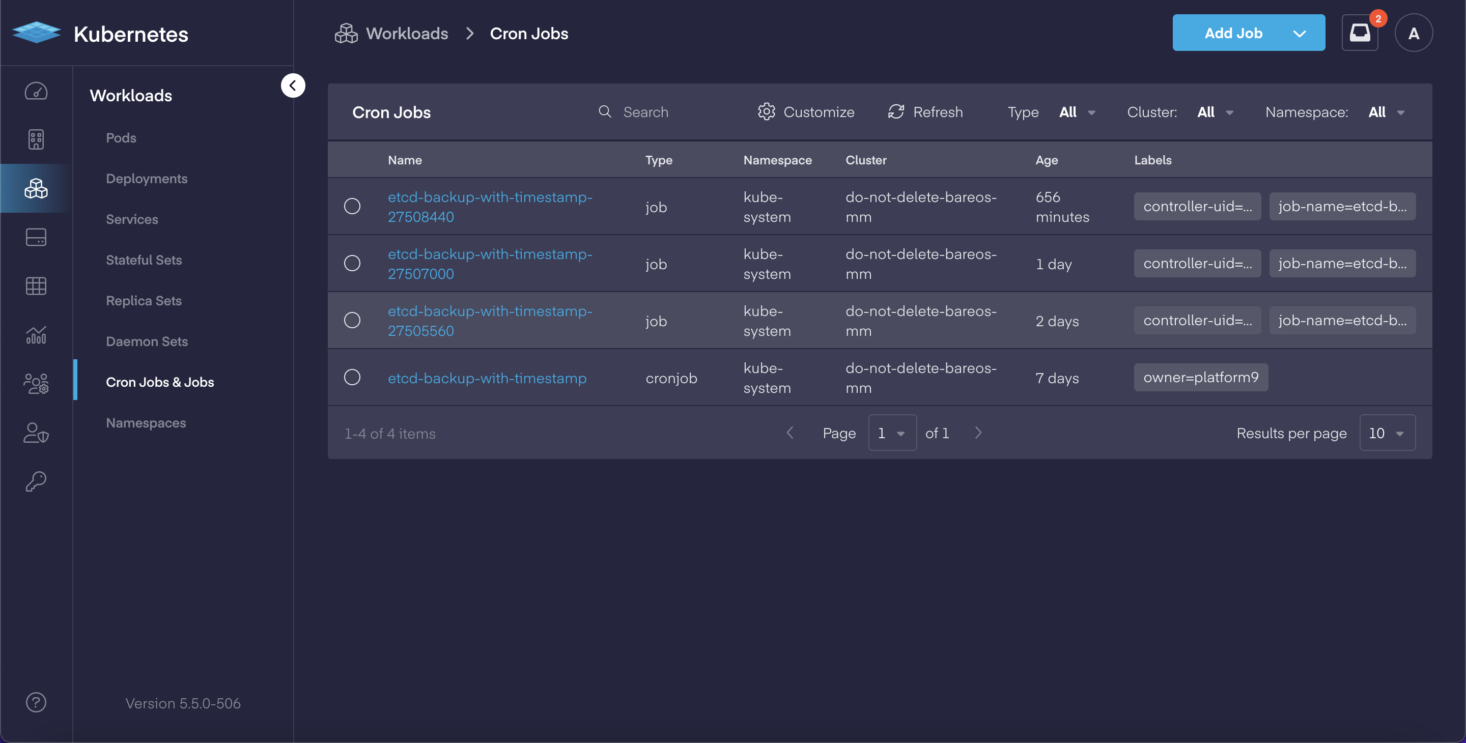
Task: Expand the Add Job dropdown chevron
Action: [x=1300, y=34]
